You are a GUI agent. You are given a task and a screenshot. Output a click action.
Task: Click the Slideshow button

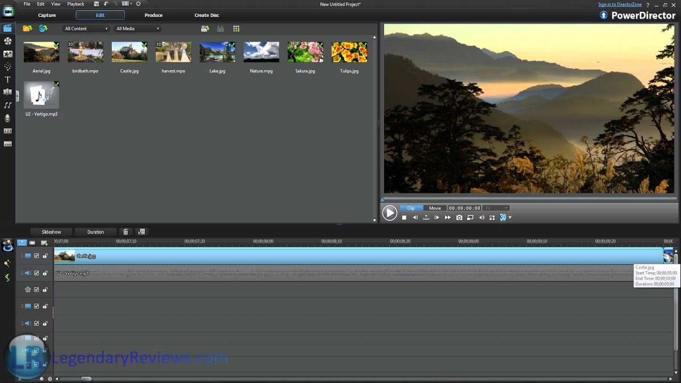[51, 232]
